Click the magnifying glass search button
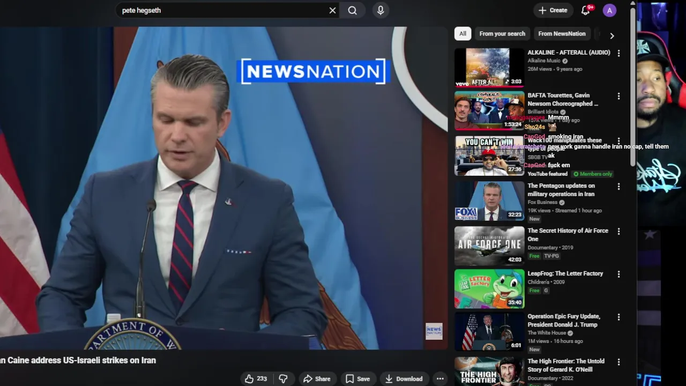The width and height of the screenshot is (686, 386). [352, 10]
